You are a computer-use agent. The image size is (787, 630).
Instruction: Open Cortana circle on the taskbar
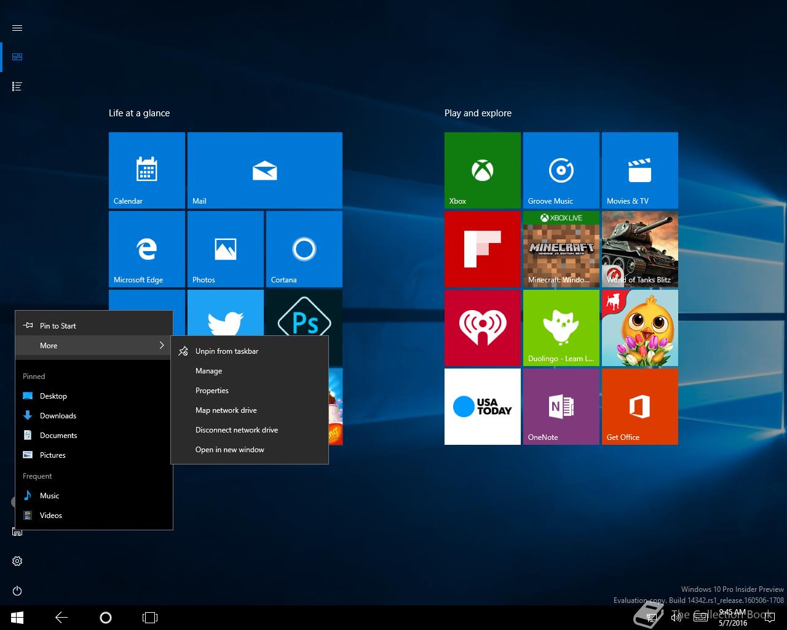click(x=106, y=618)
